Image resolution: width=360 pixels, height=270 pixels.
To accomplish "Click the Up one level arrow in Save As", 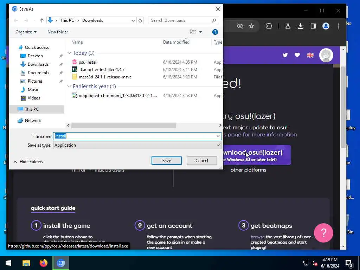I will (41, 20).
